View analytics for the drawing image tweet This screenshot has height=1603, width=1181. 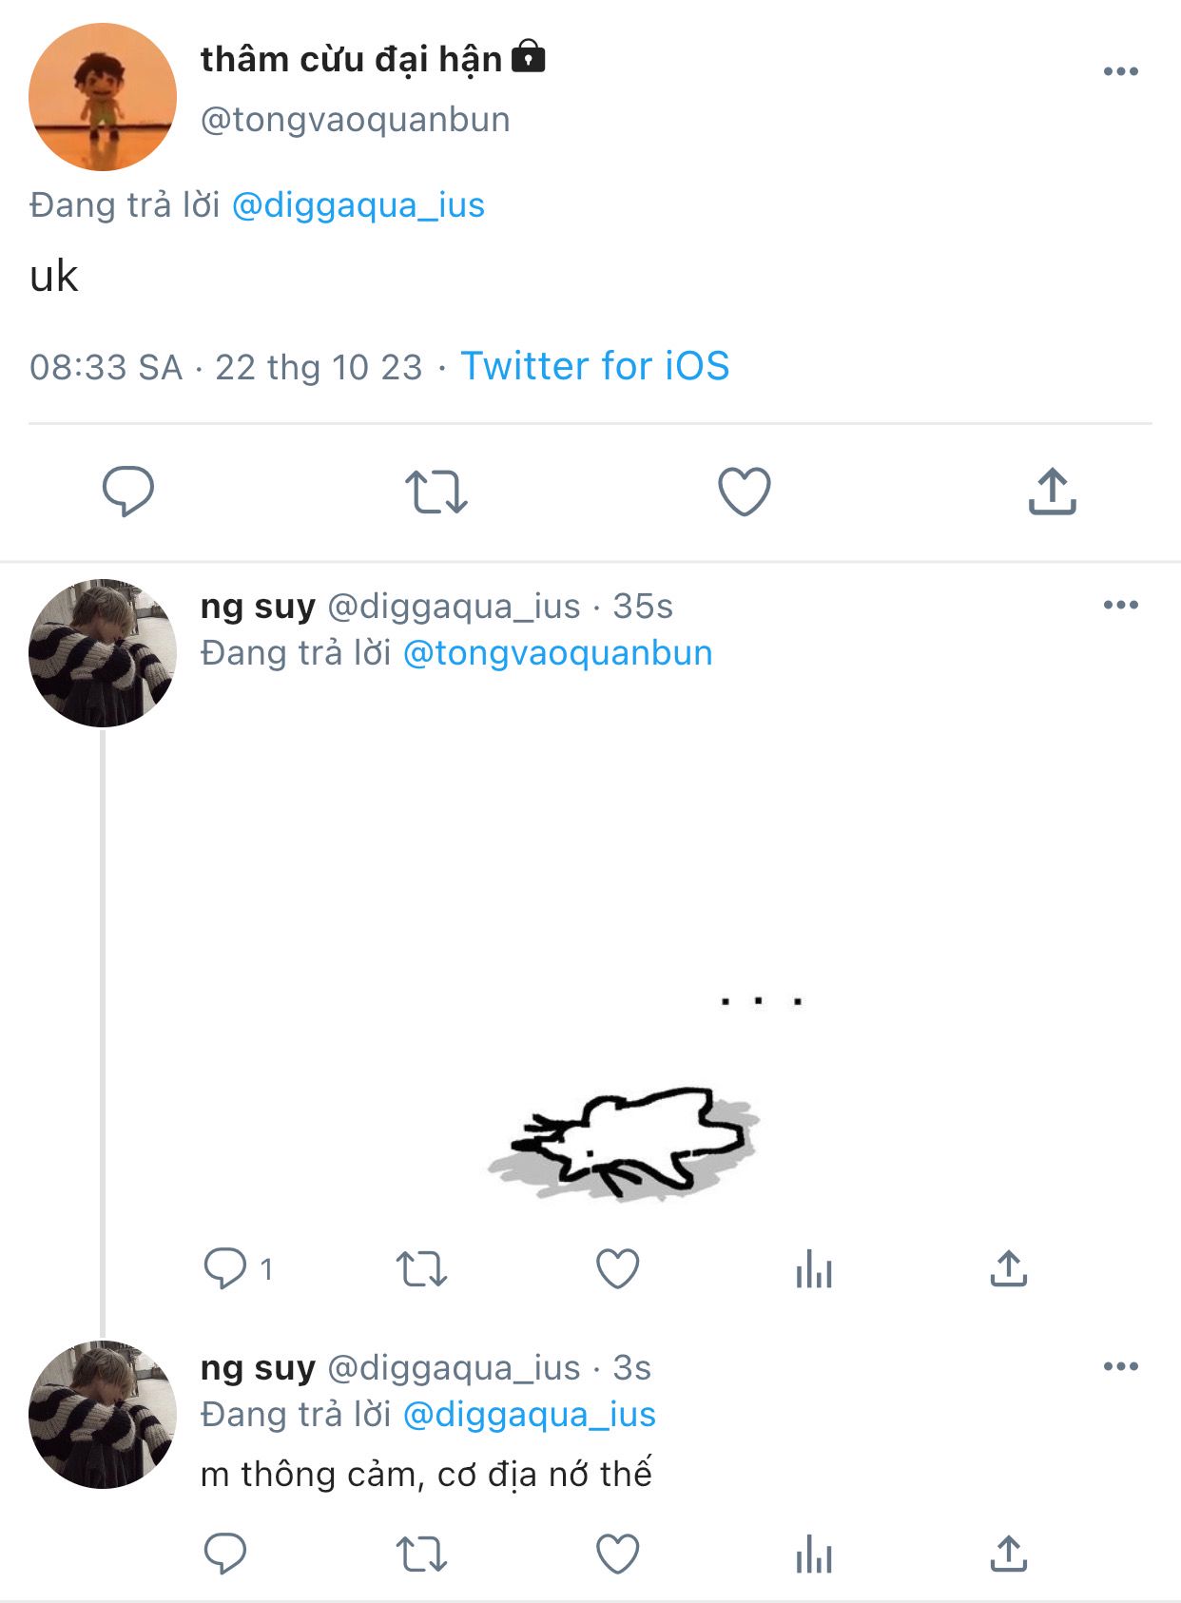click(814, 1268)
